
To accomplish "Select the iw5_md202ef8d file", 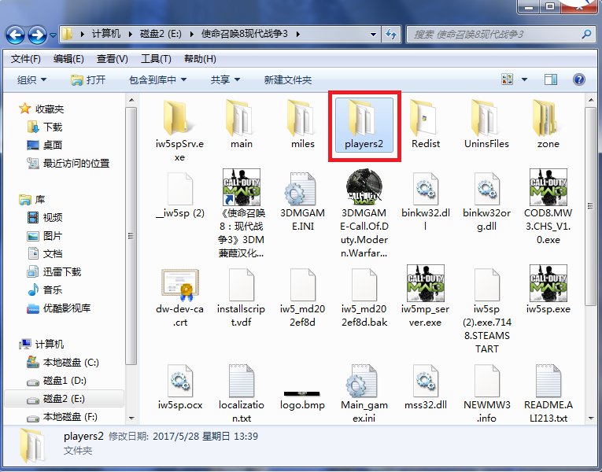I will point(302,297).
